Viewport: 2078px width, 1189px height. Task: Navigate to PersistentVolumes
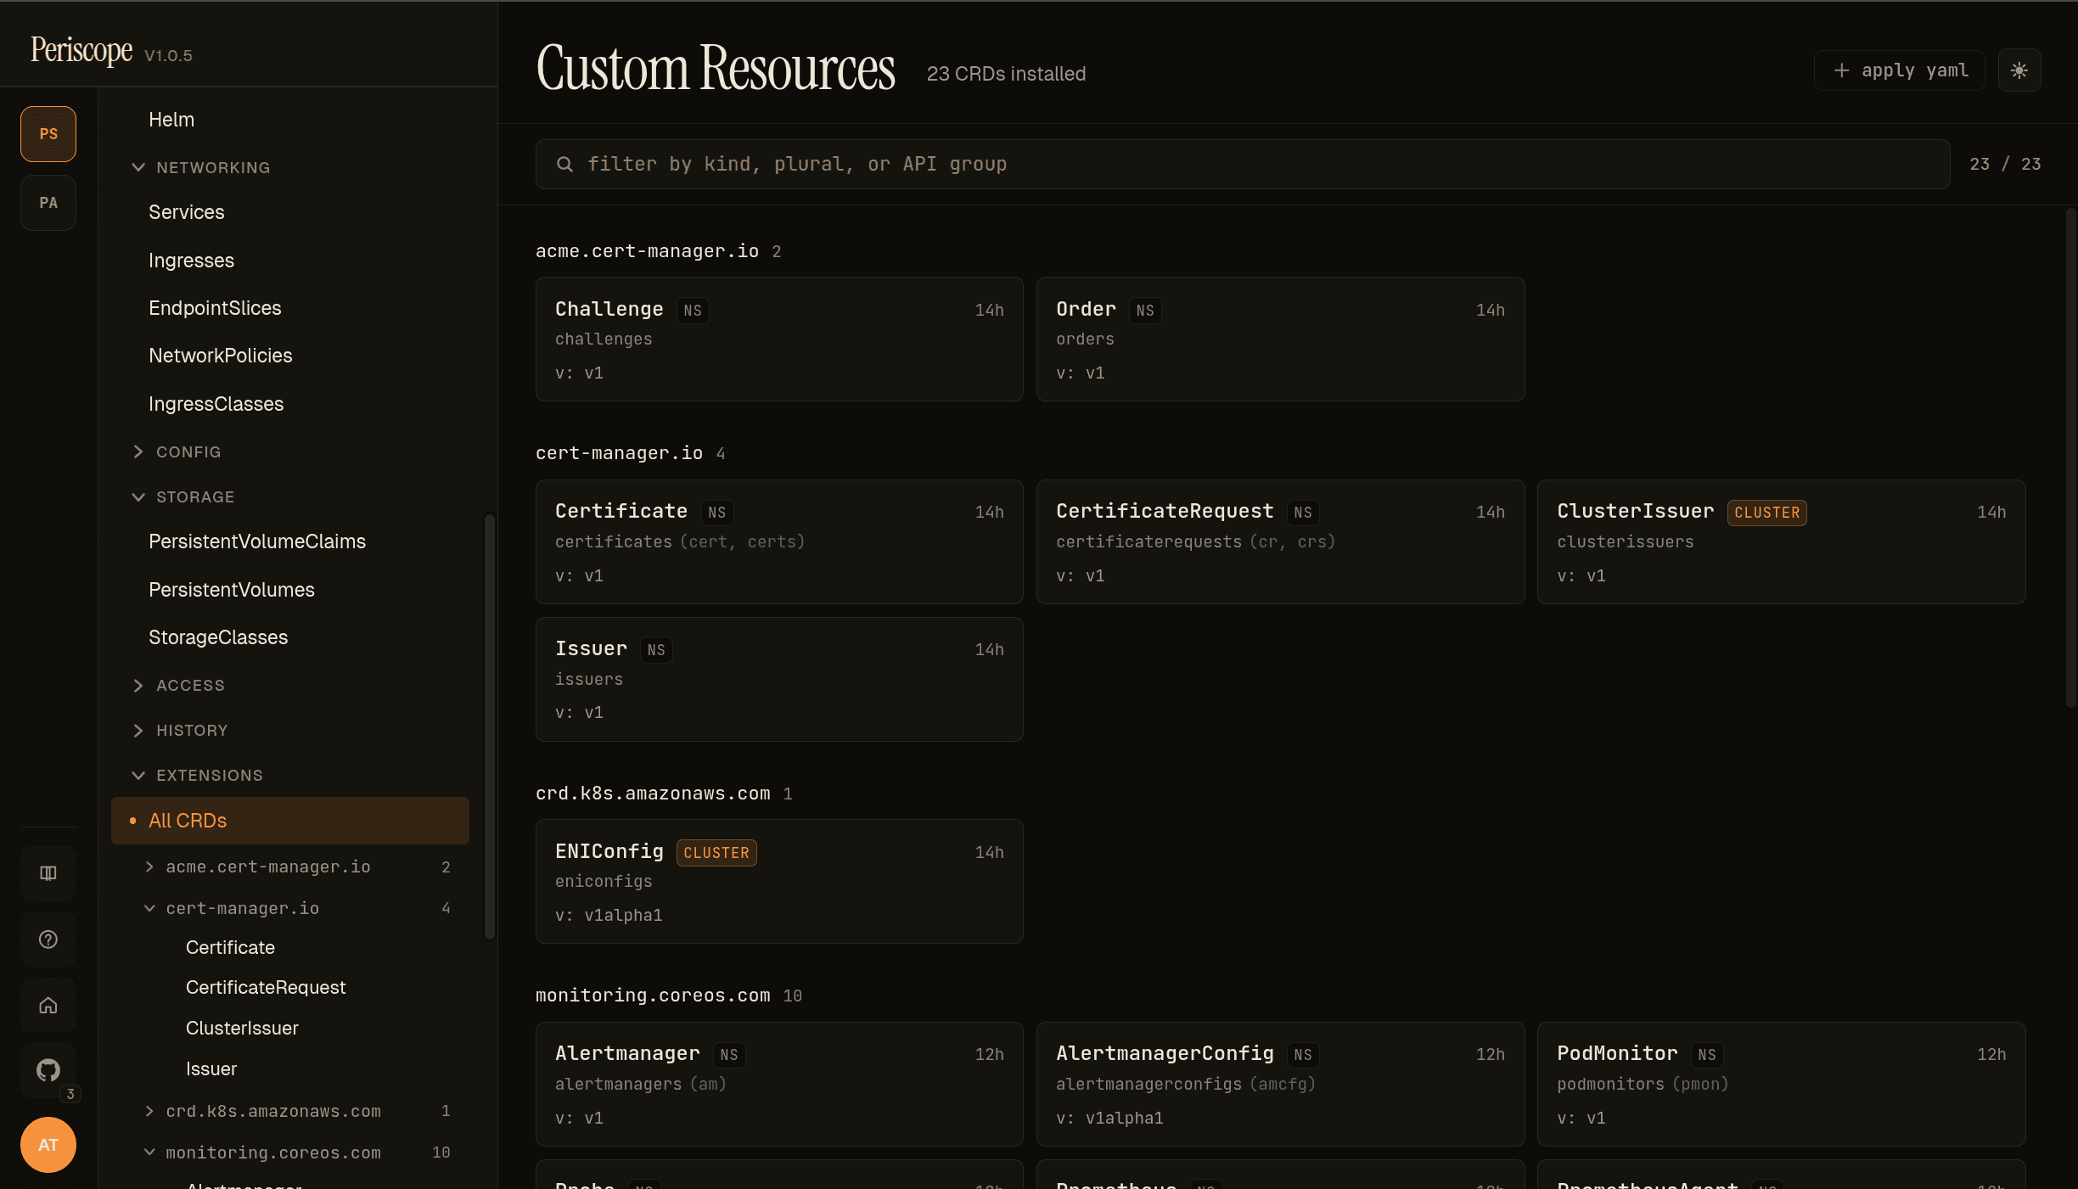(232, 590)
